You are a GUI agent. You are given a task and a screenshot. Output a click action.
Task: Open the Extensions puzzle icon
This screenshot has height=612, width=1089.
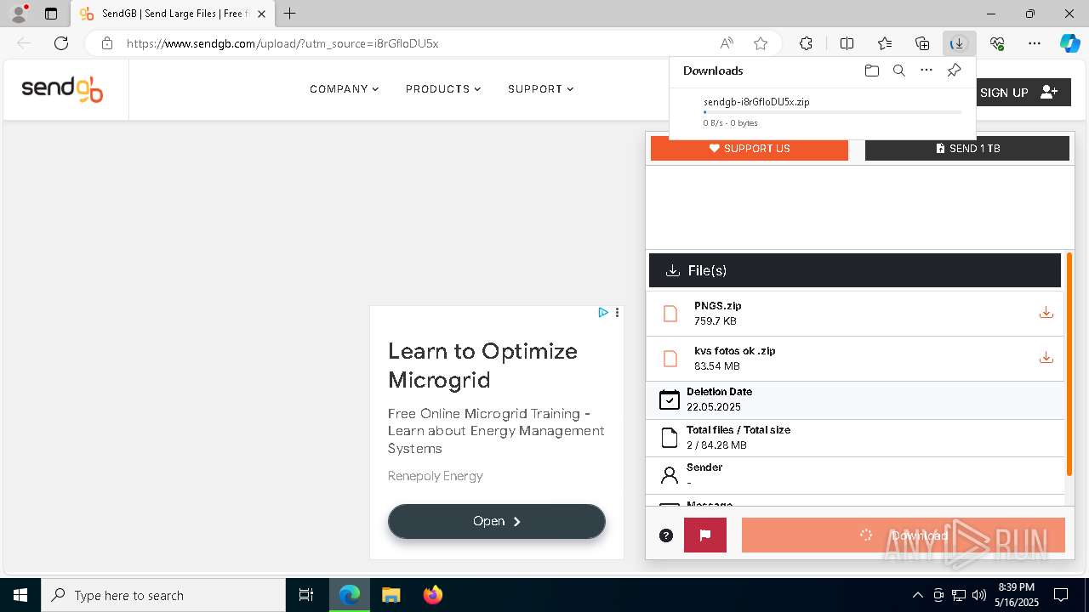pyautogui.click(x=806, y=43)
